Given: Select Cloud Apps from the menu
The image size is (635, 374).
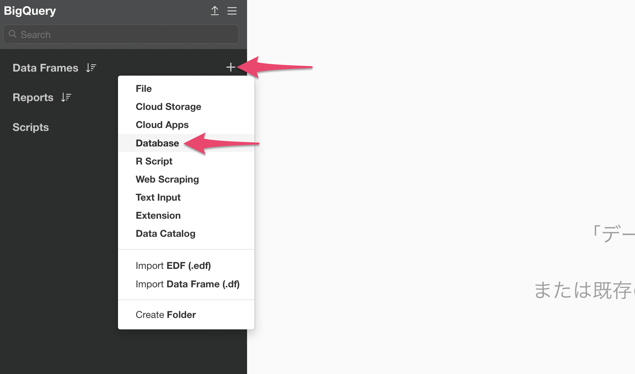Looking at the screenshot, I should [162, 125].
